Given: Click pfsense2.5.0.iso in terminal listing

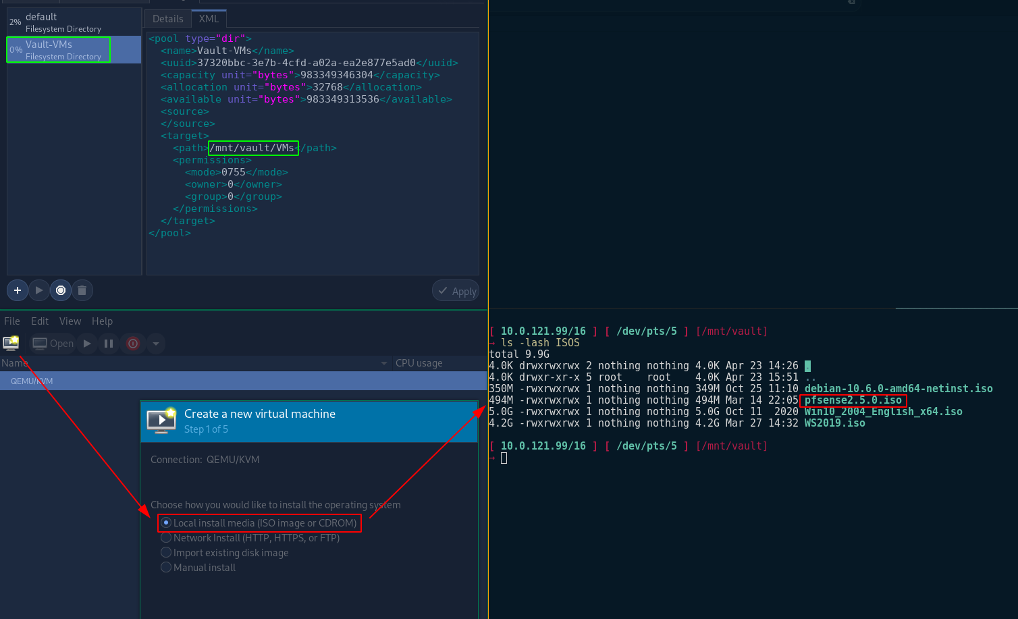Looking at the screenshot, I should click(853, 400).
